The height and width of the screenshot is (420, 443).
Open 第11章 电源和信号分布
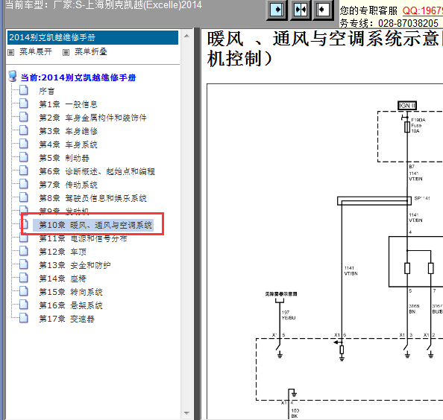pos(83,238)
